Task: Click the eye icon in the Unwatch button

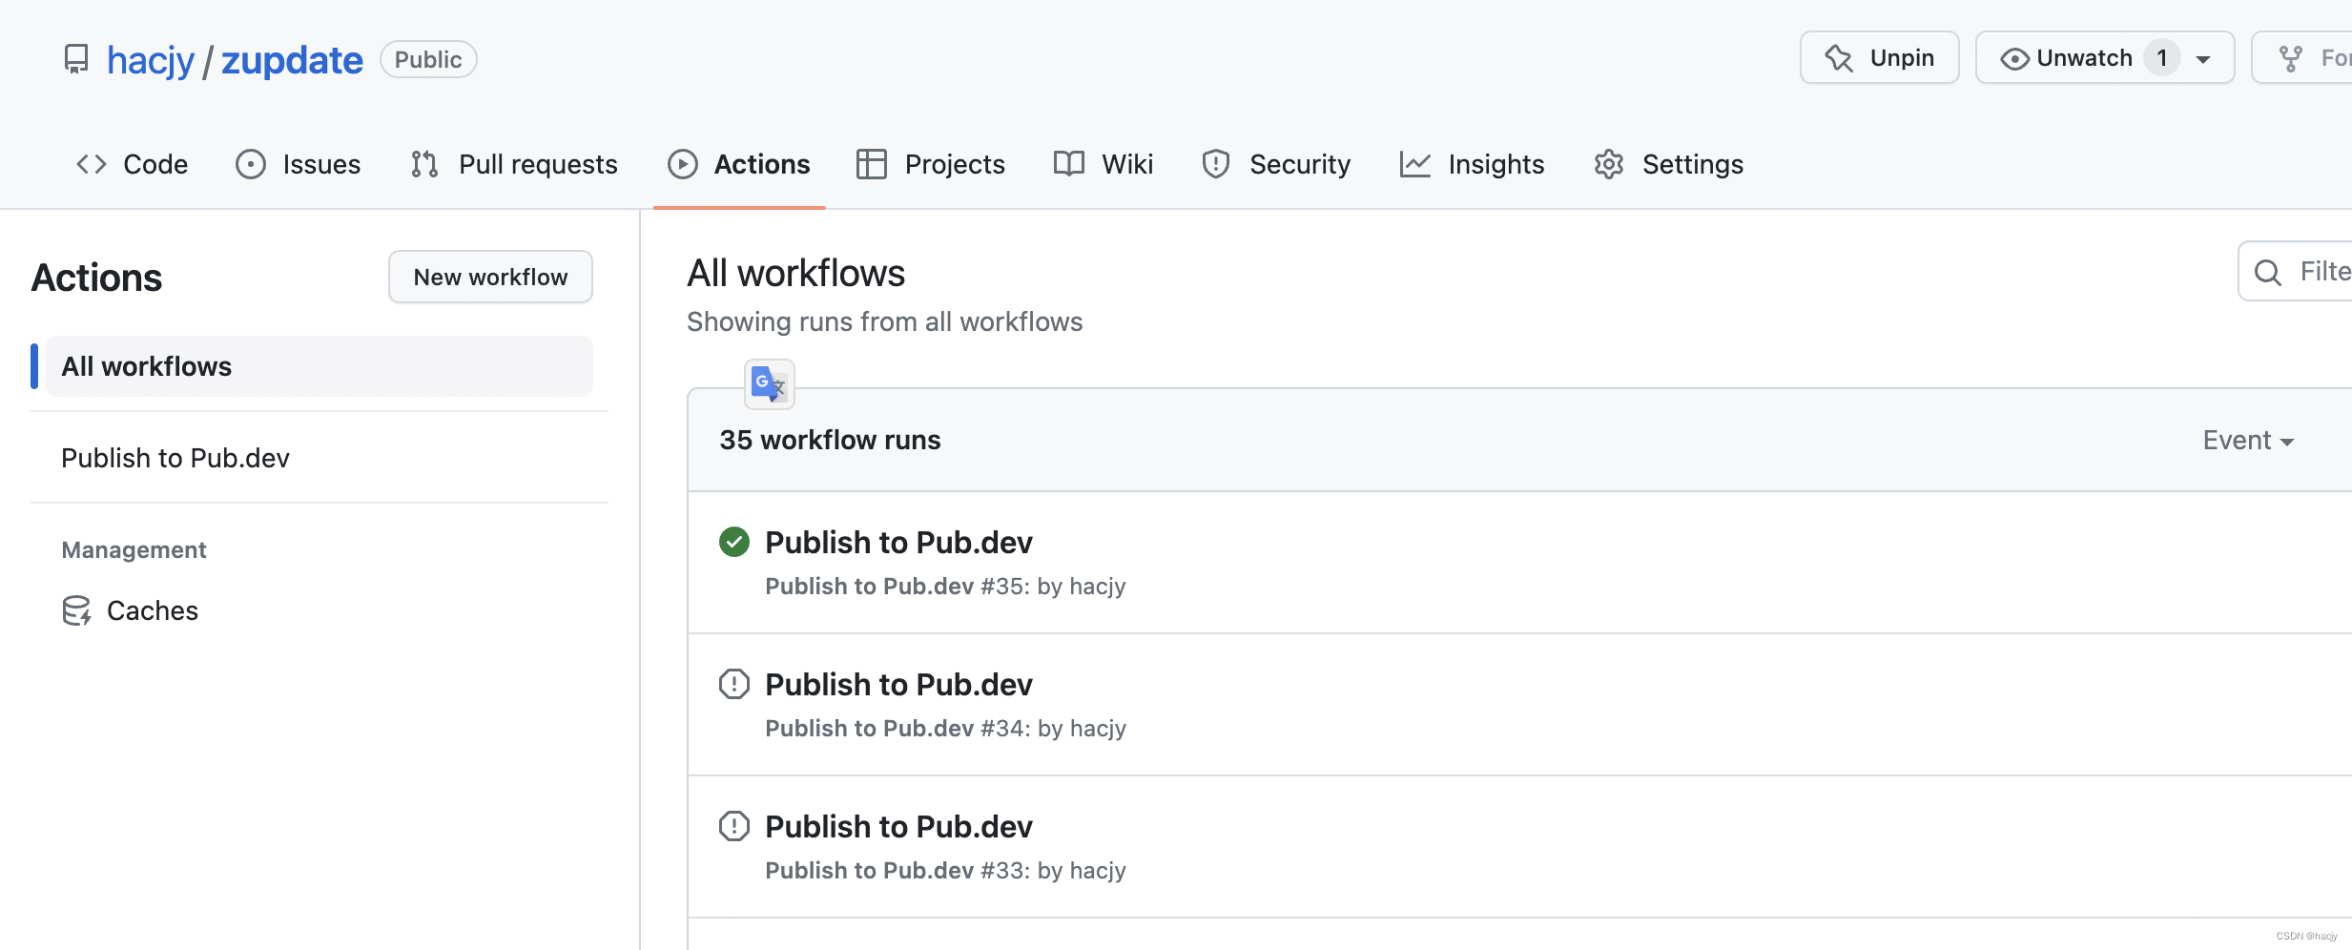Action: (x=2014, y=59)
